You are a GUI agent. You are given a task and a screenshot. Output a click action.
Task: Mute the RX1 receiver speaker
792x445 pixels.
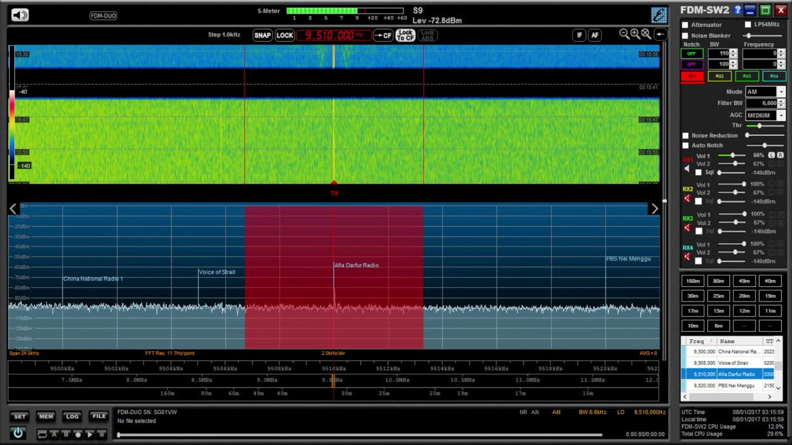tap(687, 169)
